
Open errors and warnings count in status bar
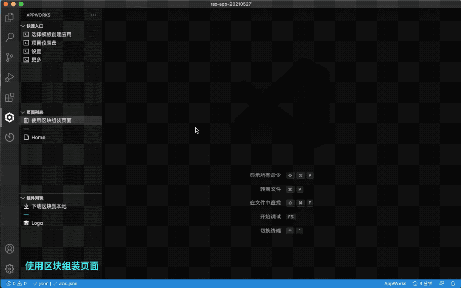pos(16,284)
